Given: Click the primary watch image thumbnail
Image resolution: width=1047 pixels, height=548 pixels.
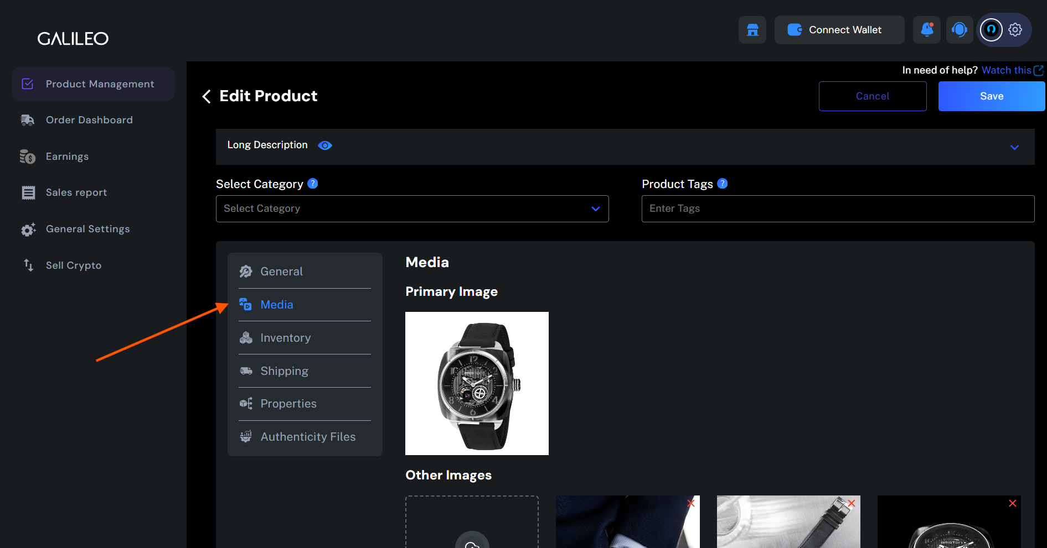Looking at the screenshot, I should pos(477,383).
